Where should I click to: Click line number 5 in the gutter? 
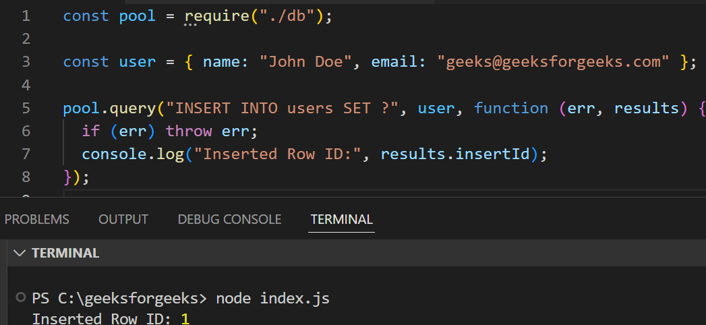click(26, 108)
